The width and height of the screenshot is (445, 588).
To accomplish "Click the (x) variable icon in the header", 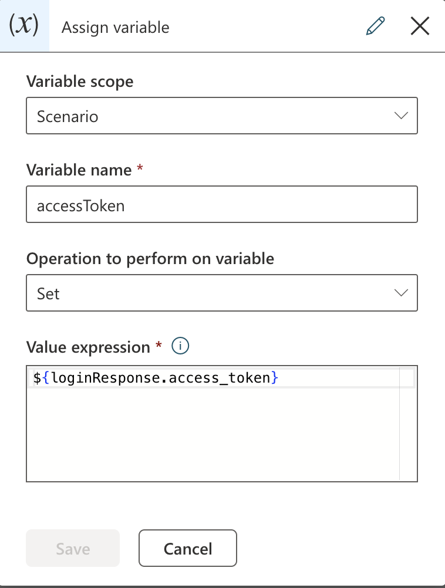I will click(23, 25).
